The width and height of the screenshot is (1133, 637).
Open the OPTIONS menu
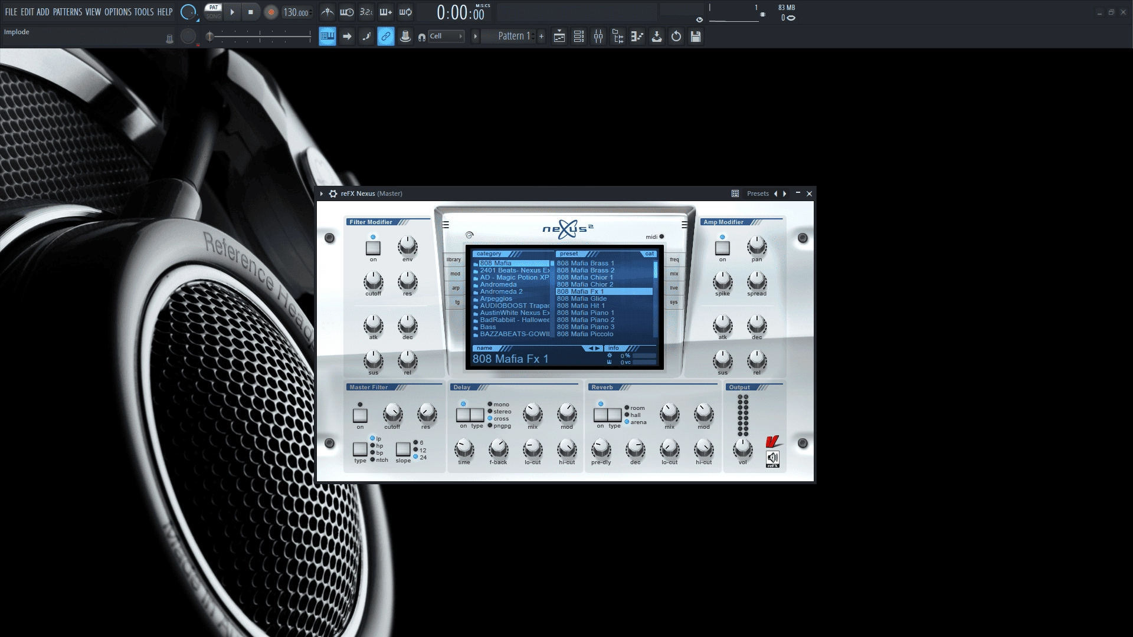pyautogui.click(x=118, y=12)
